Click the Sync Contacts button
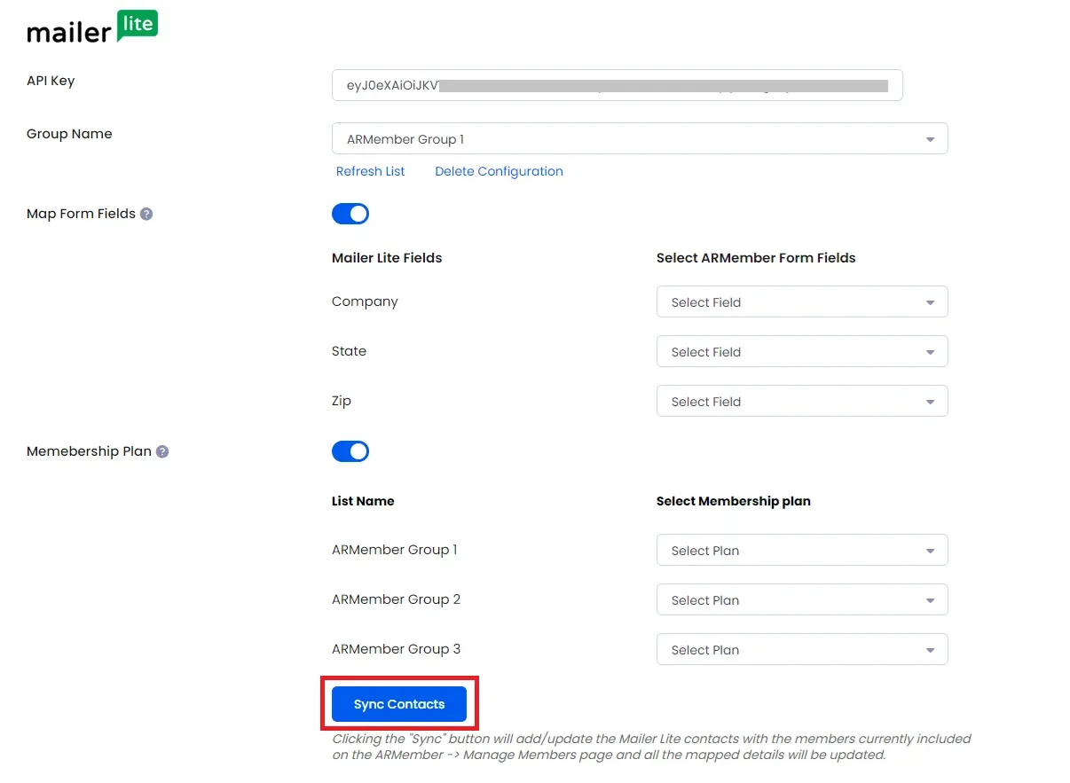Viewport: 1070px width, 783px height. 399,704
